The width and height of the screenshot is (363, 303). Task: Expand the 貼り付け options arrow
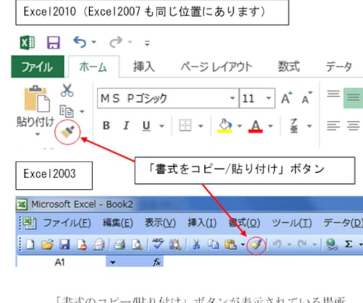[x=38, y=134]
